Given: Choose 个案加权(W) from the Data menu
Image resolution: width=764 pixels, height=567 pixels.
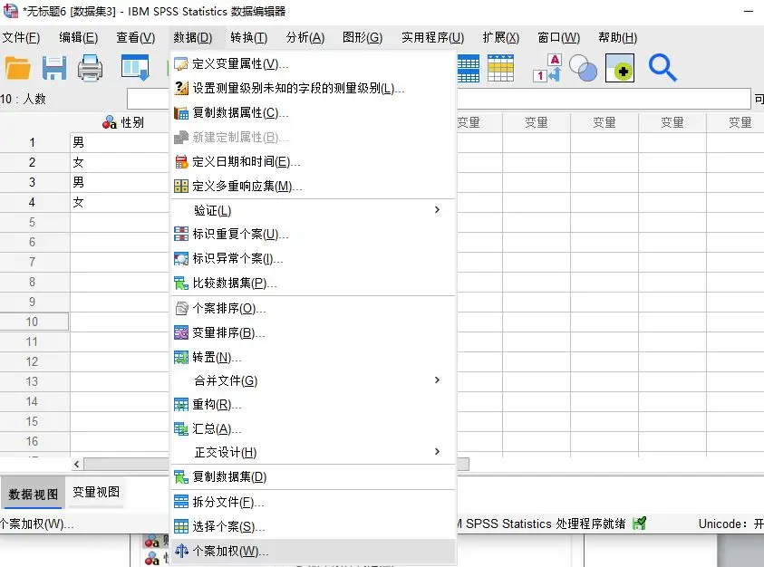Looking at the screenshot, I should [314, 551].
